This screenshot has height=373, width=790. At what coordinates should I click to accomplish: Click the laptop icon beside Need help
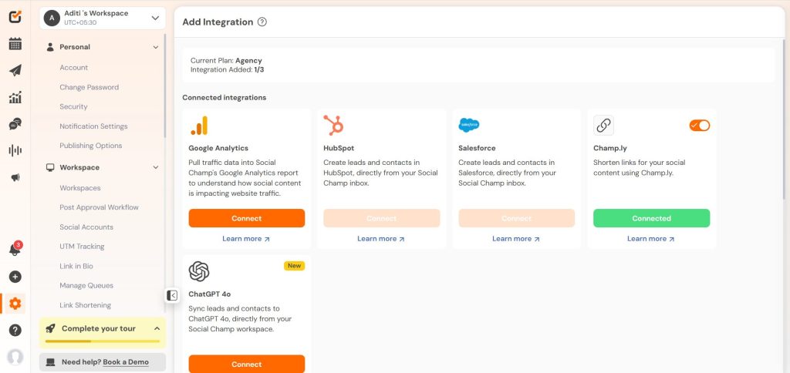(x=50, y=362)
